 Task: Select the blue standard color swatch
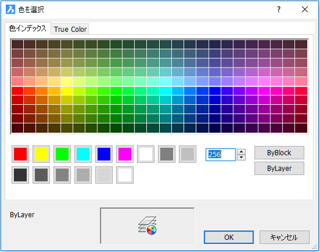pos(104,154)
